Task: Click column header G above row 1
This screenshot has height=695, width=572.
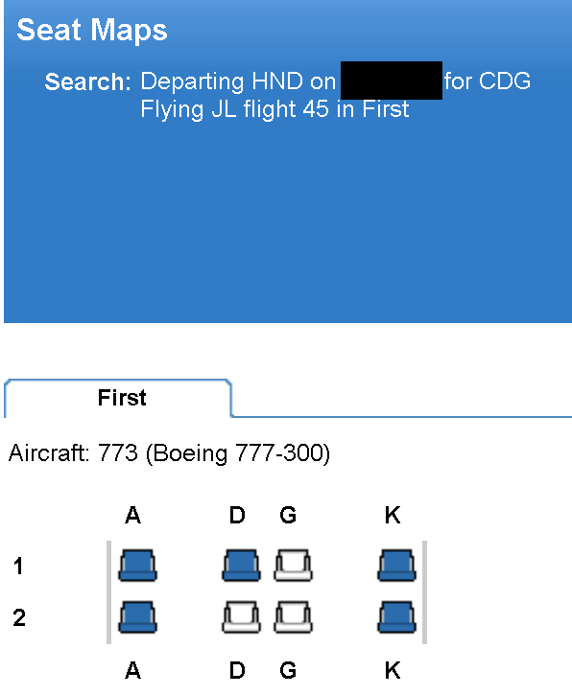Action: tap(288, 515)
